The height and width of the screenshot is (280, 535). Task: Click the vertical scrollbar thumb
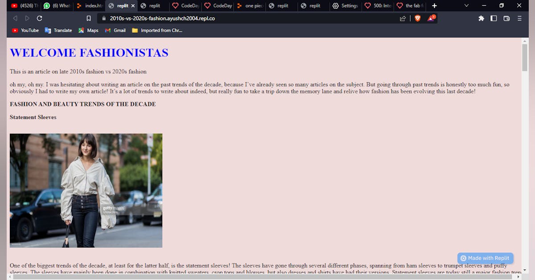point(524,58)
